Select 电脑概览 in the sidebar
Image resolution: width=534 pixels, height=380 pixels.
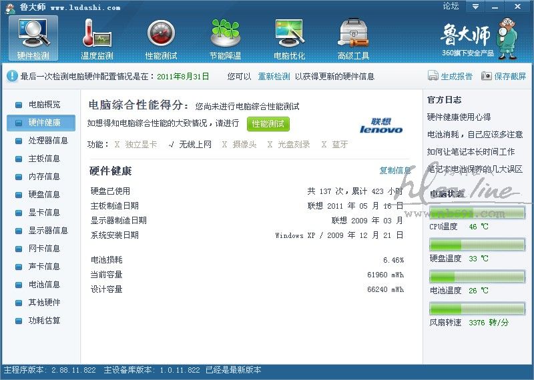[44, 105]
